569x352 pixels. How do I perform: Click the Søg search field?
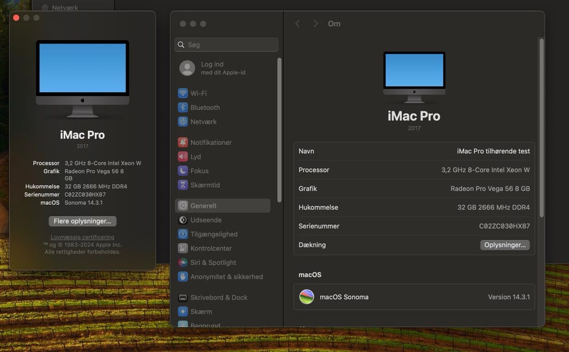click(x=226, y=45)
